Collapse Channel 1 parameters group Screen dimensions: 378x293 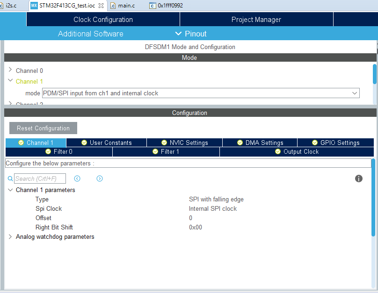click(10, 190)
